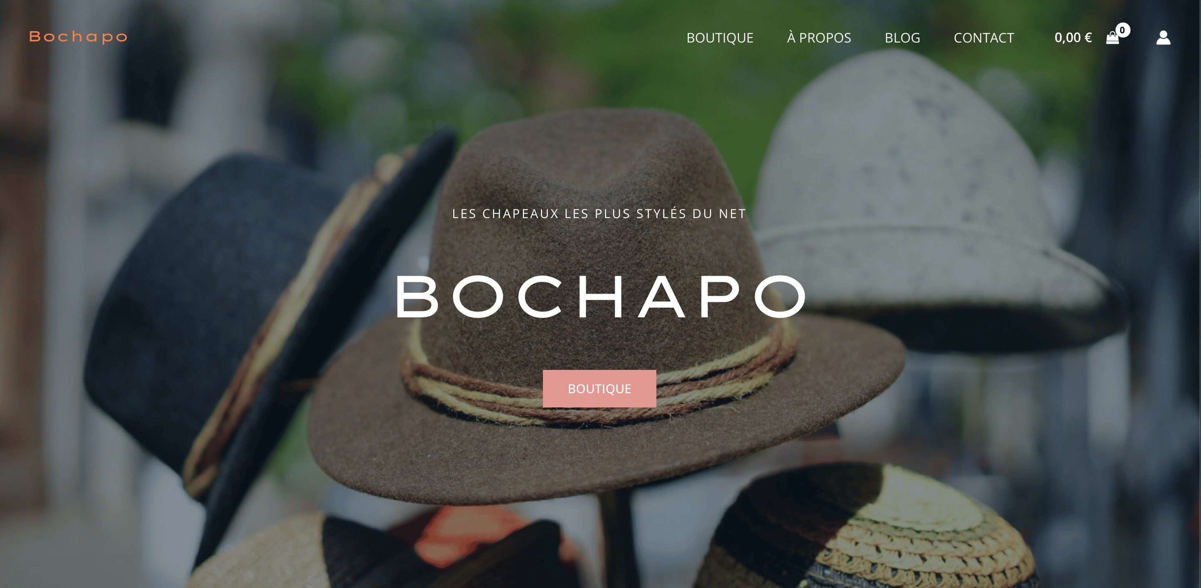Select the cart item count badge
The height and width of the screenshot is (588, 1201).
coord(1122,30)
